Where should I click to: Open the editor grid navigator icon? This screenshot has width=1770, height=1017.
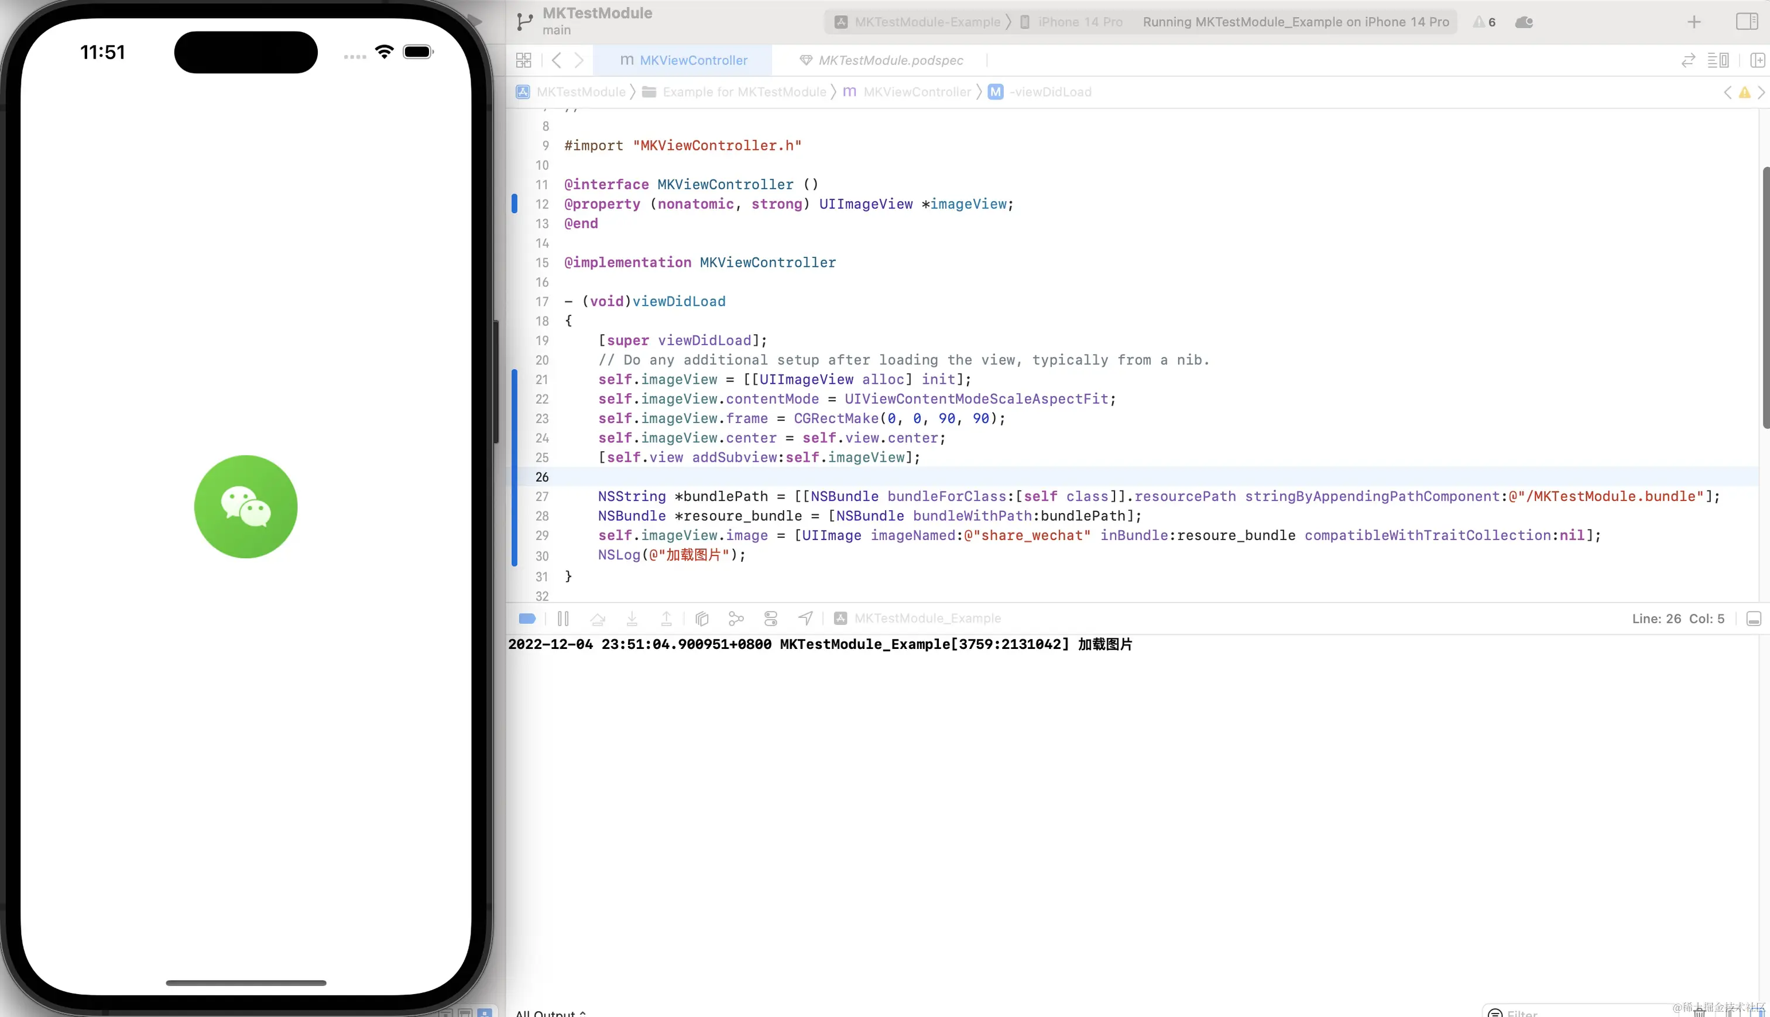click(523, 61)
